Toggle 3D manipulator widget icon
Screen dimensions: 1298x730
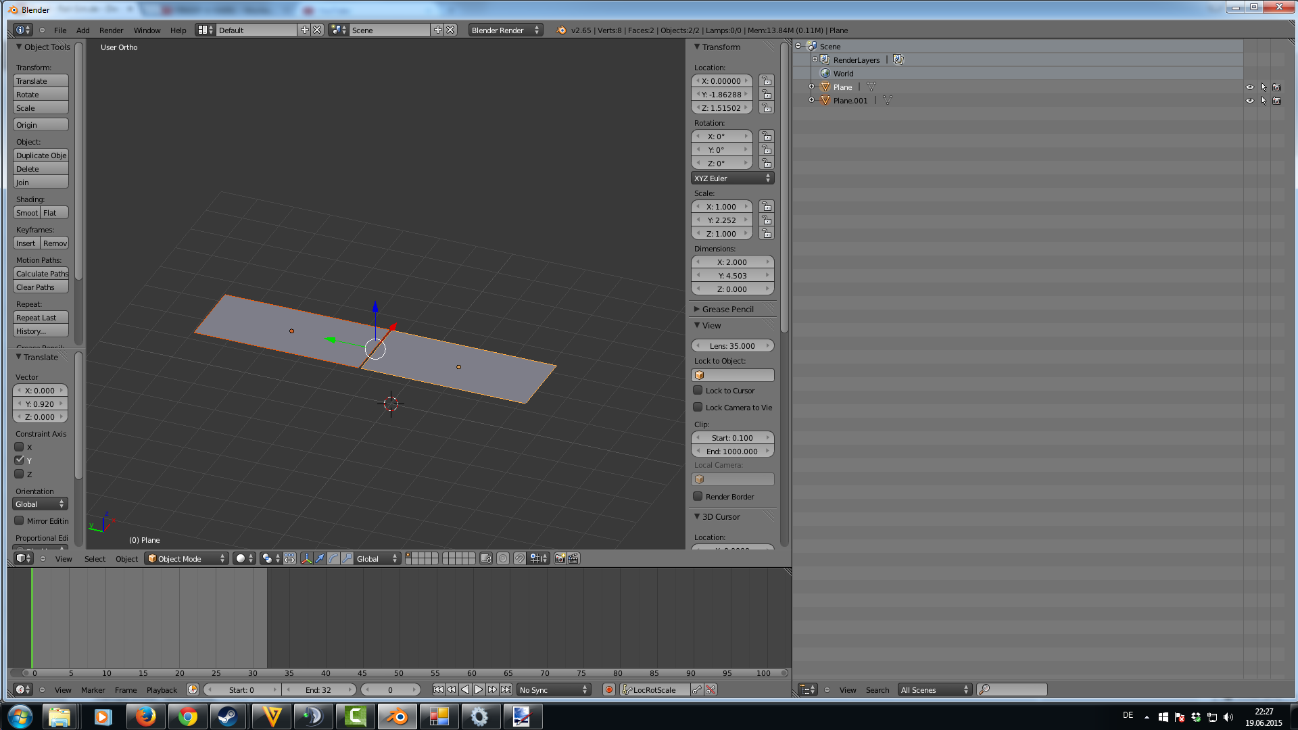[x=306, y=558]
